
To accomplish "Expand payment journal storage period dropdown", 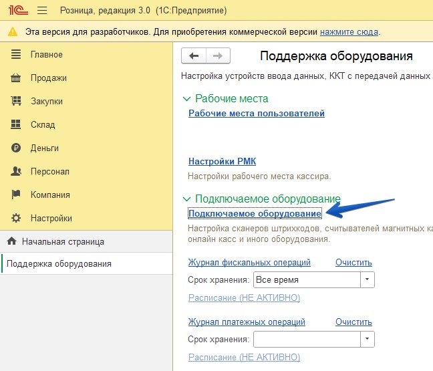I will coord(368,340).
